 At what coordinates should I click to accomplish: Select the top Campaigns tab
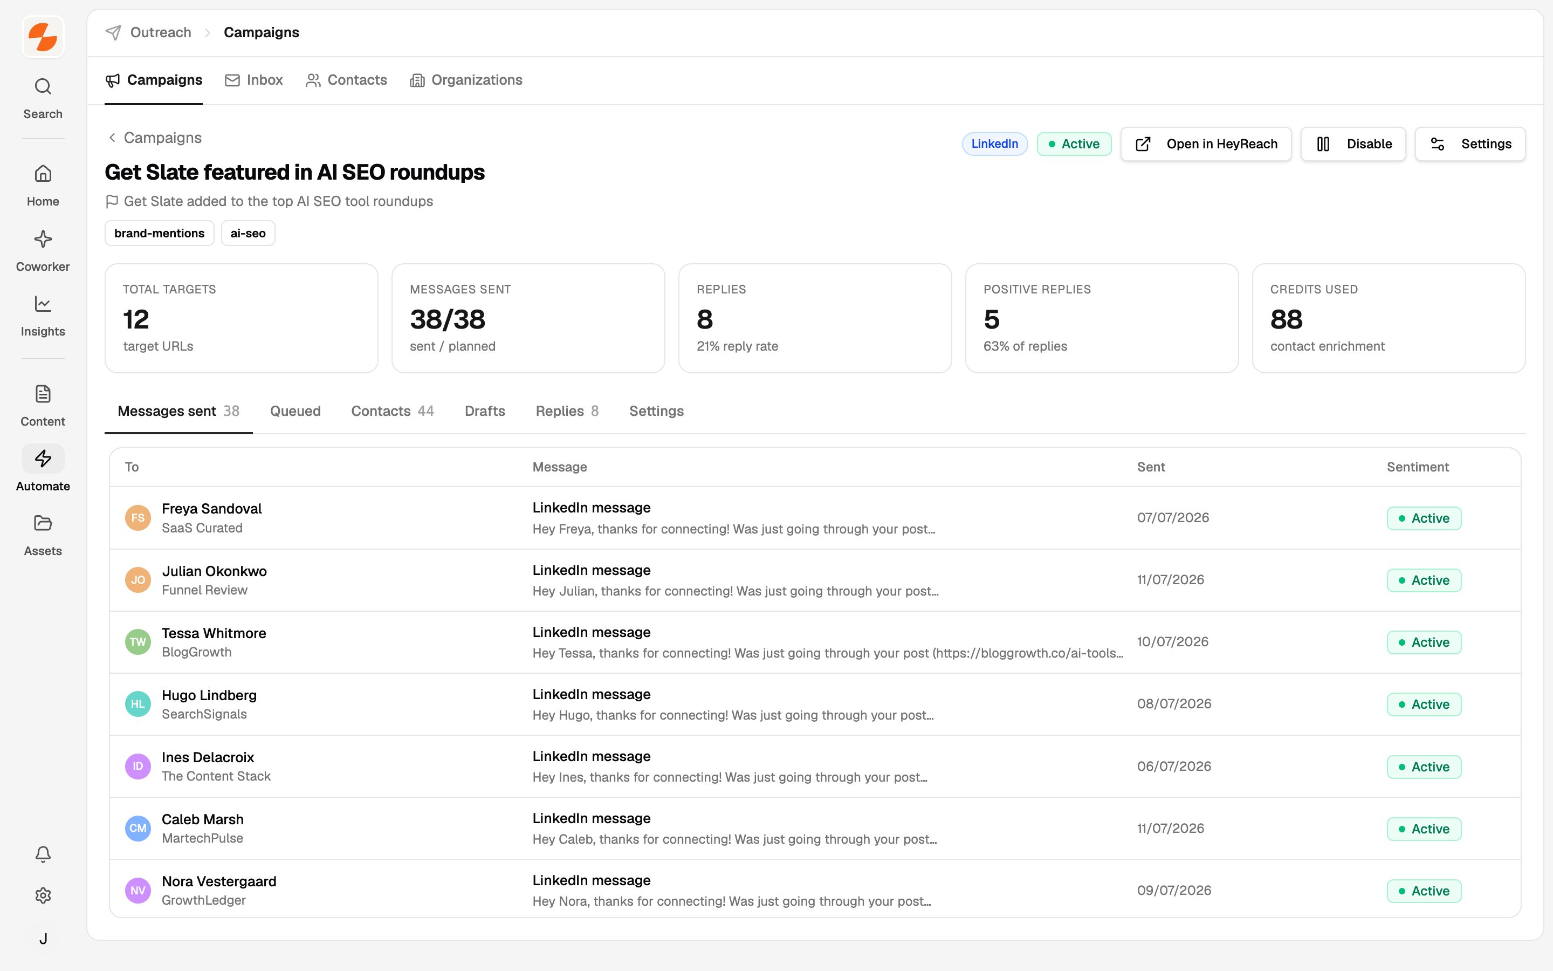(x=154, y=80)
